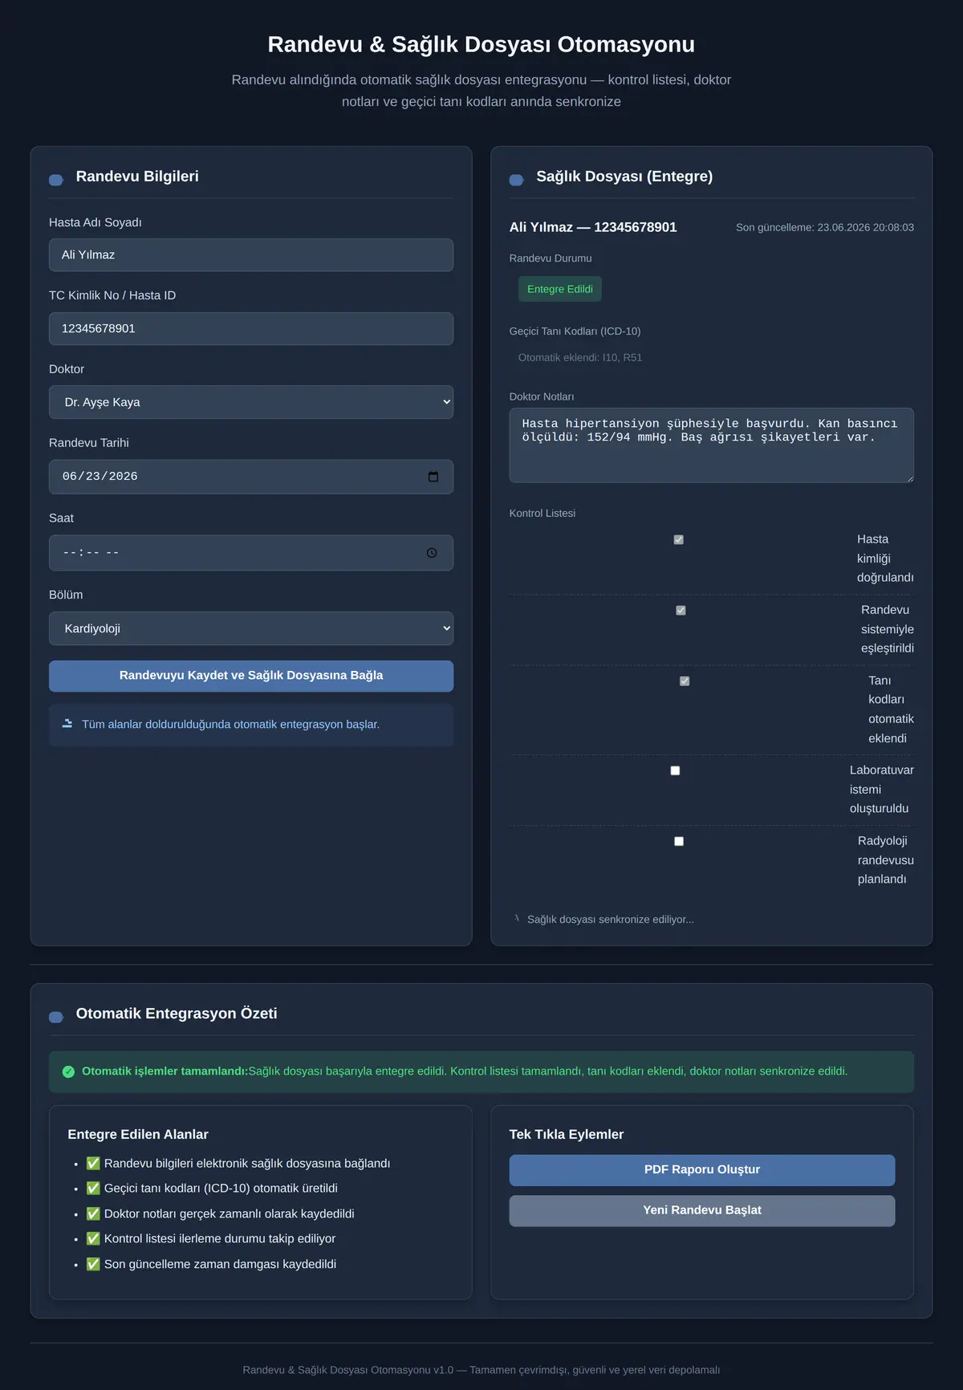Click the Entegre Edildi status badge

(x=560, y=289)
